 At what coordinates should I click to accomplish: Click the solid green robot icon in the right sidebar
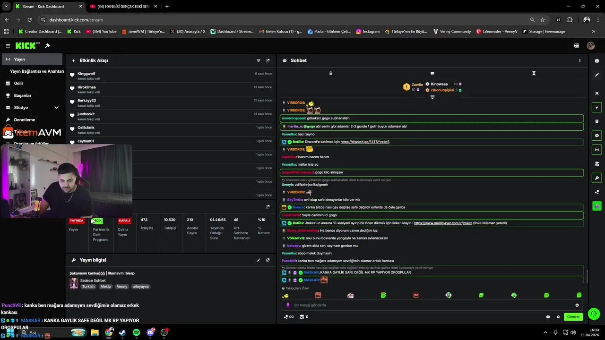(597, 206)
